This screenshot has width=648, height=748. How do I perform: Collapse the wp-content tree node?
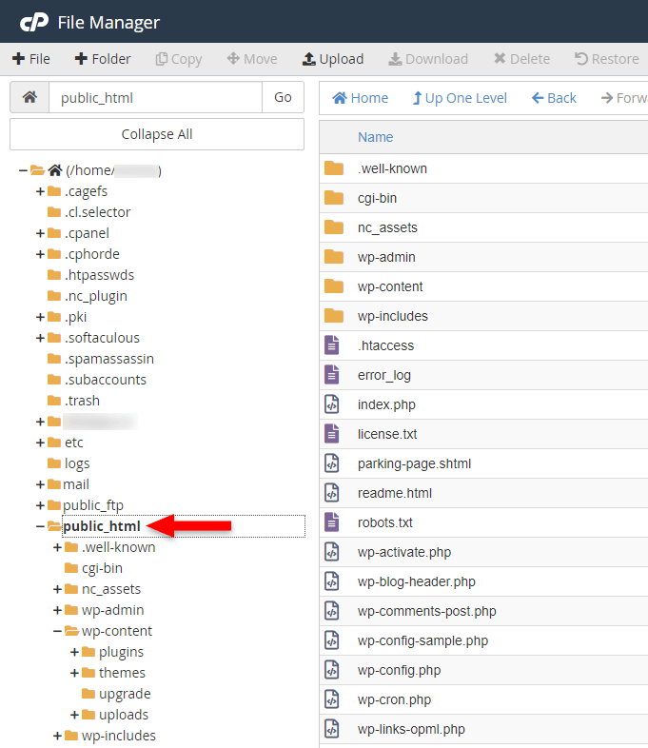57,631
